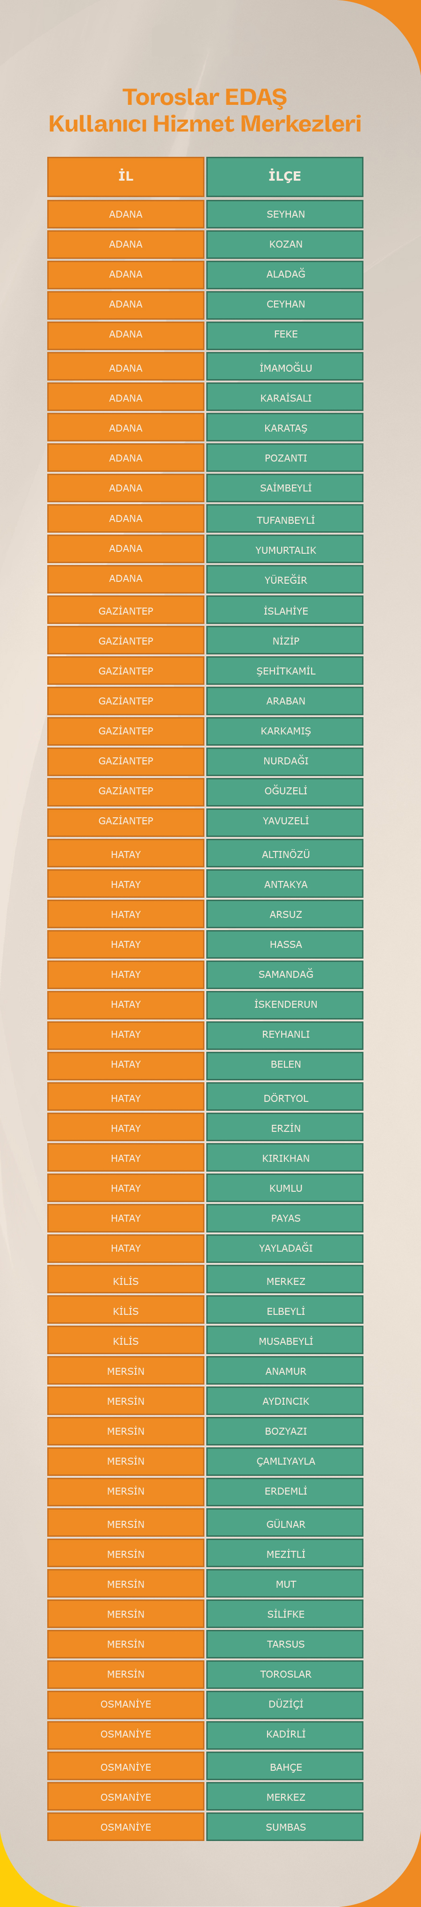Click the DÖRTYOL district cell
This screenshot has height=1907, width=421.
point(285,1098)
